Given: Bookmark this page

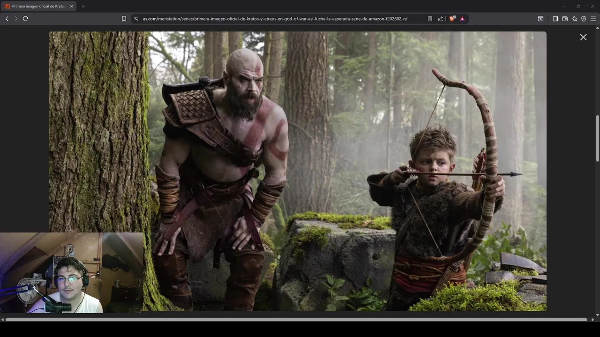Looking at the screenshot, I should [x=124, y=19].
